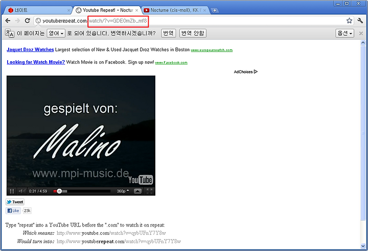Screen dimensions: 368x251
Task: Click the 번역 안함 button
Action: (x=193, y=33)
